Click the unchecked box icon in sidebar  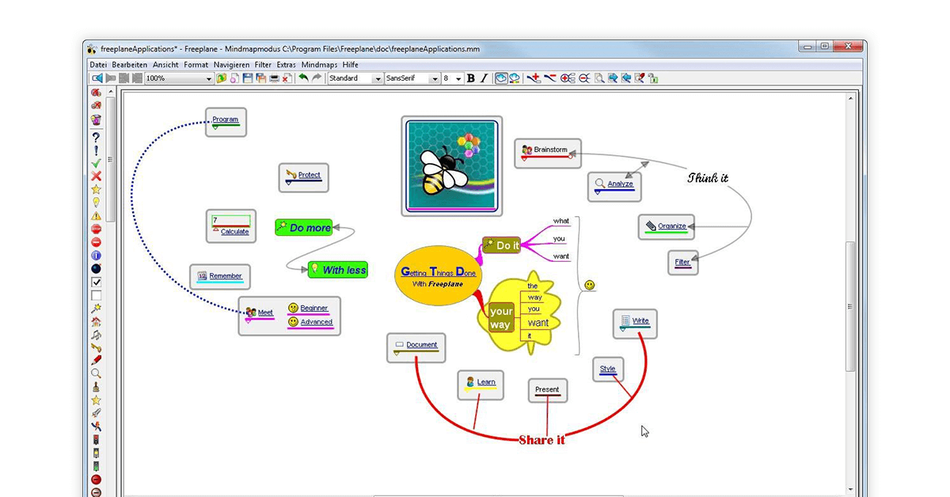point(96,295)
